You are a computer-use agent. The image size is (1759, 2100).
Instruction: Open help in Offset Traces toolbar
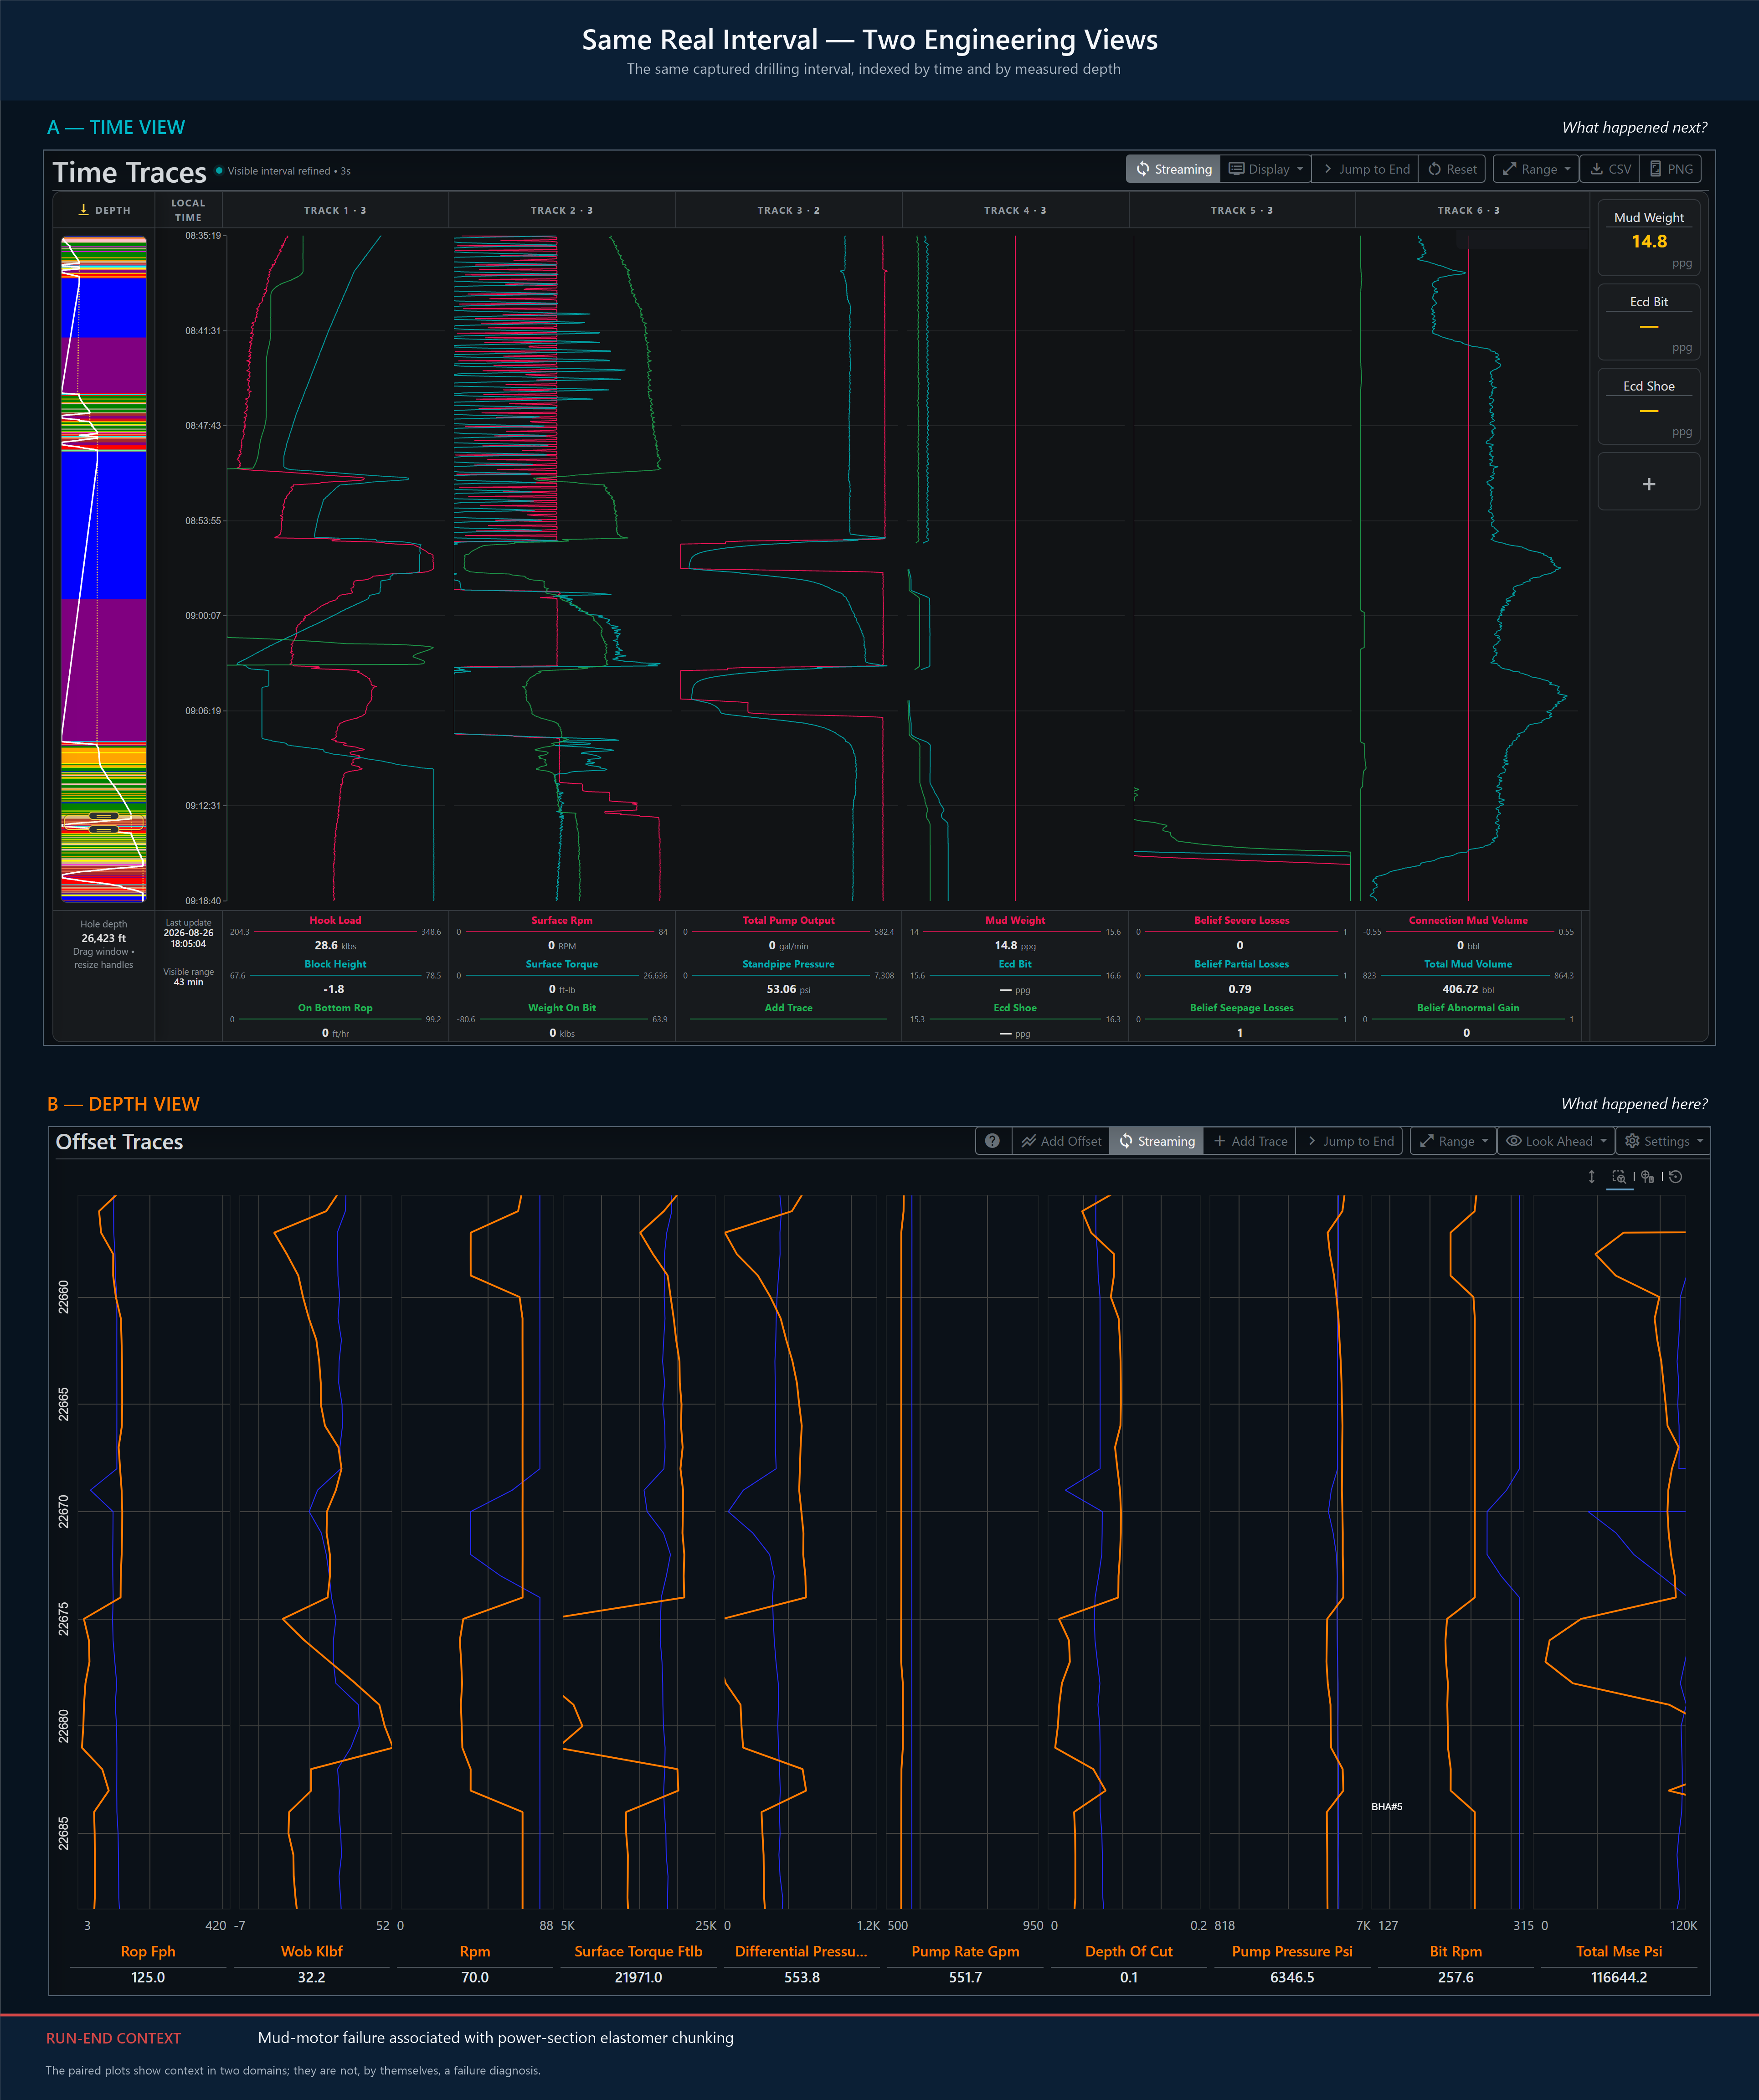[992, 1141]
